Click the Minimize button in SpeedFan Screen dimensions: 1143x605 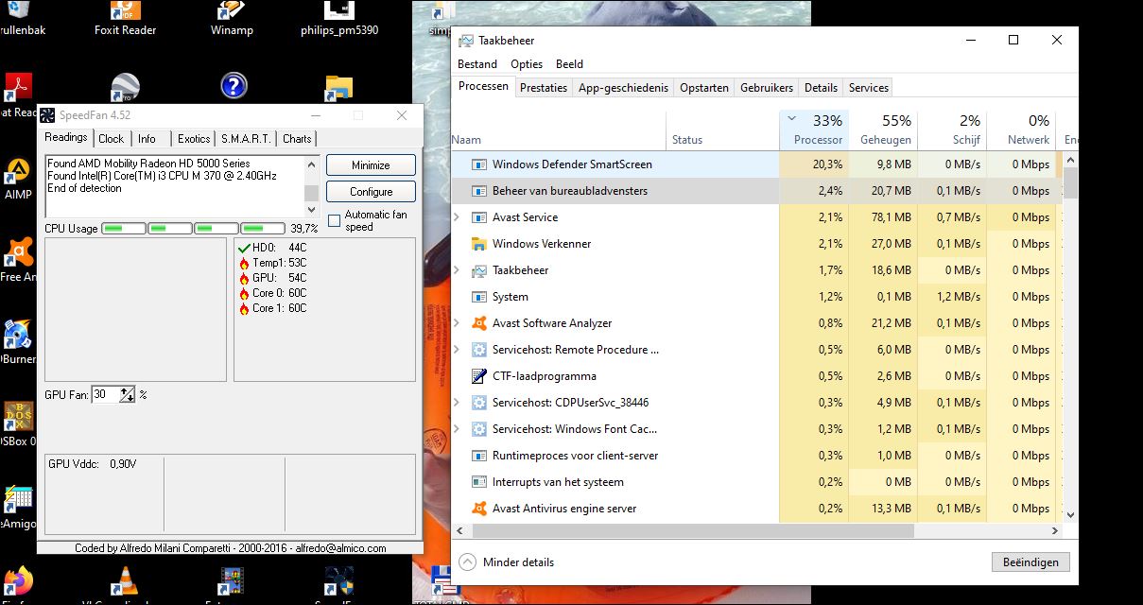point(371,165)
